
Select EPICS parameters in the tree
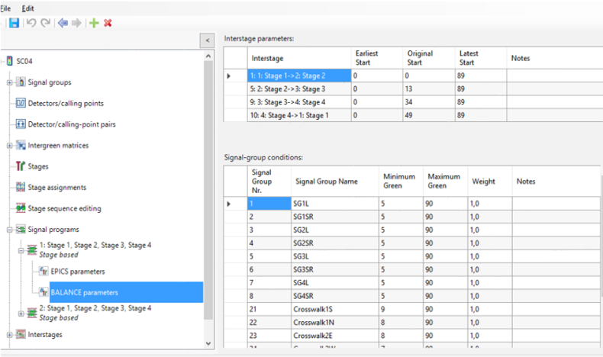[x=77, y=271]
